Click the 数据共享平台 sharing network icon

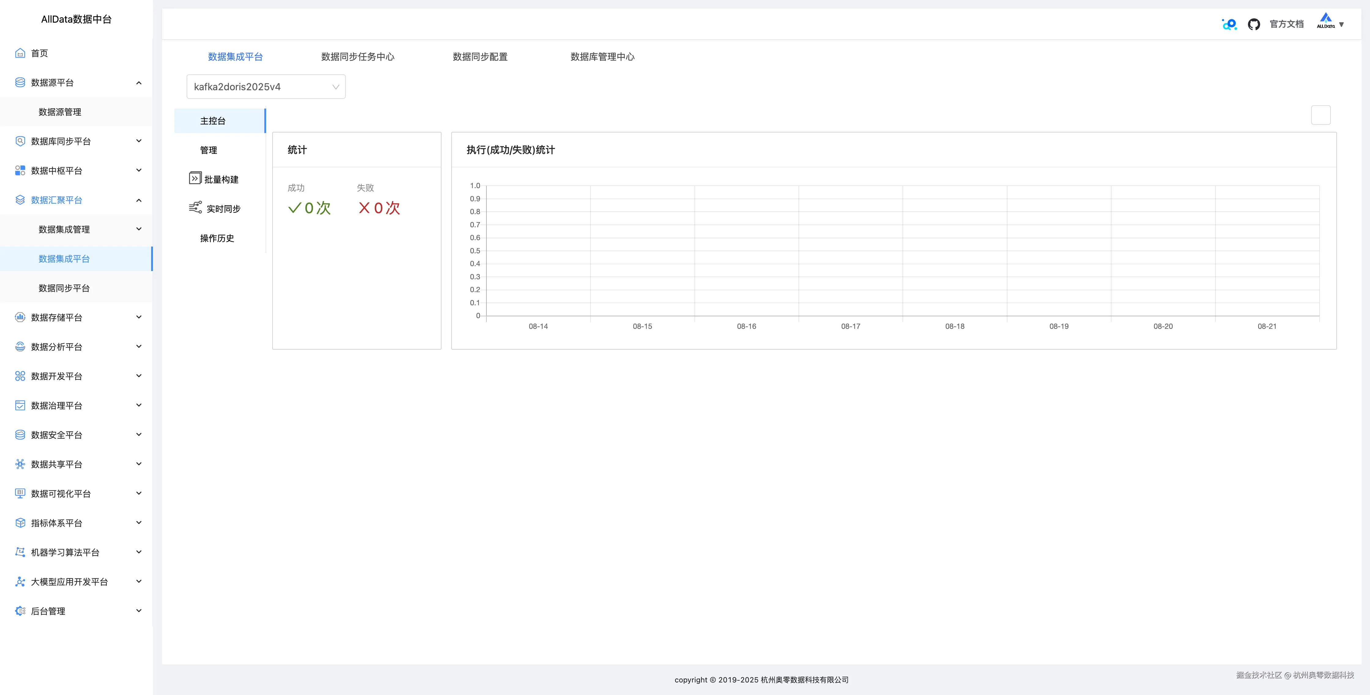click(x=20, y=464)
